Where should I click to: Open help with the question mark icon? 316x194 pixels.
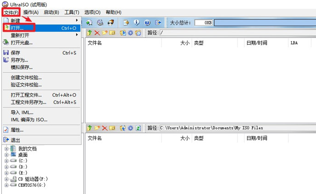[x=147, y=23]
